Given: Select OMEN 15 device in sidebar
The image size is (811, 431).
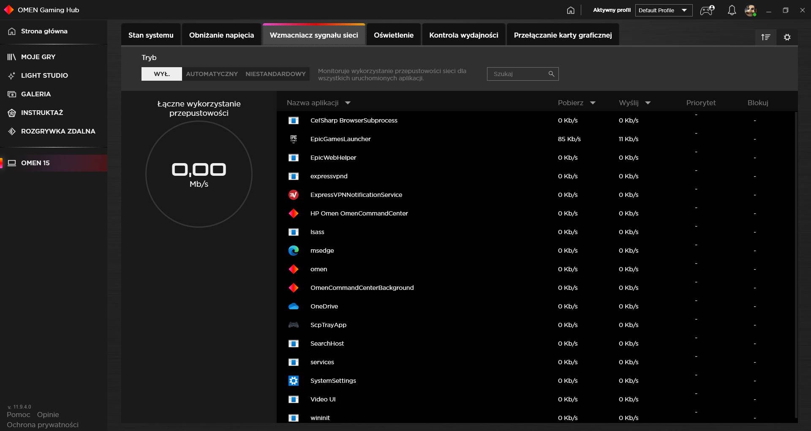Looking at the screenshot, I should pos(54,163).
